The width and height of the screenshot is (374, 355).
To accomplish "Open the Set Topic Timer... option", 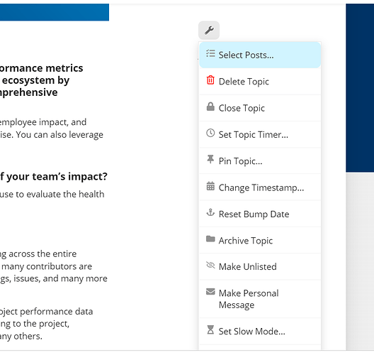I will (260, 135).
